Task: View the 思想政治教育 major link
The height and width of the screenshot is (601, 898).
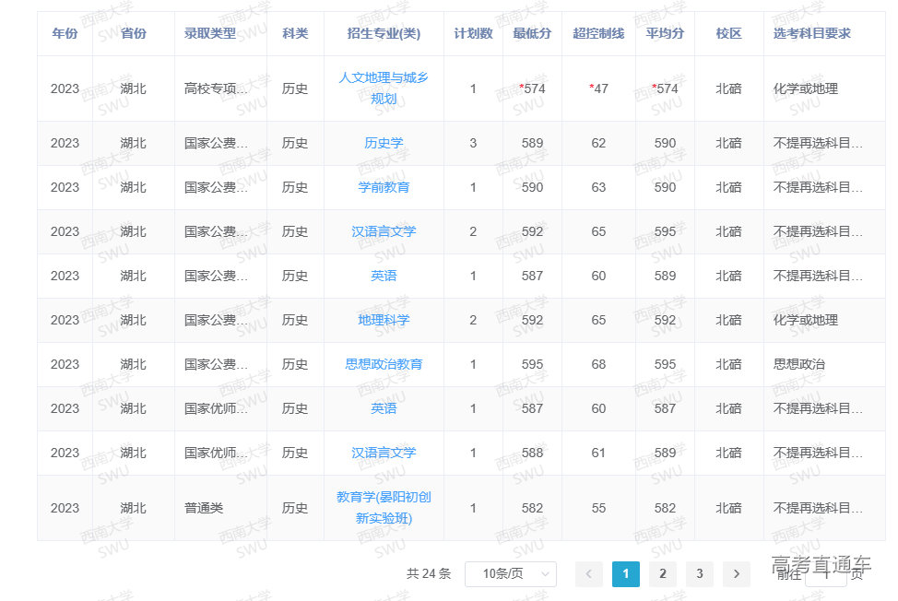Action: (384, 364)
